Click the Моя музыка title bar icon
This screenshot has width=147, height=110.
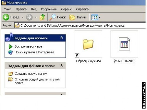(x=4, y=2)
